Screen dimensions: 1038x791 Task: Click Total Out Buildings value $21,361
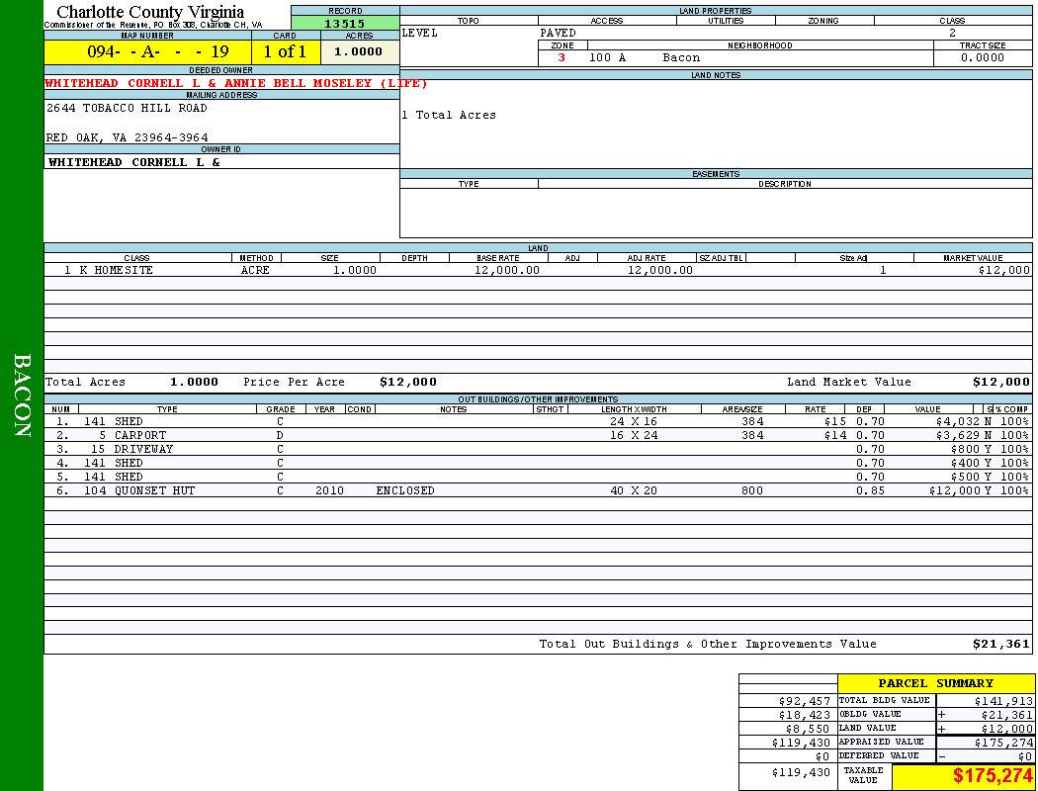pyautogui.click(x=1001, y=645)
